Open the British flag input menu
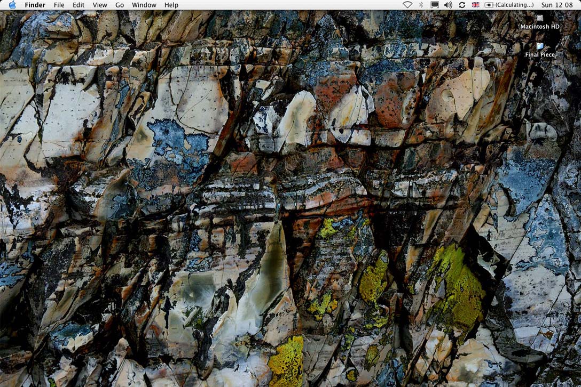This screenshot has width=581, height=387. click(476, 5)
